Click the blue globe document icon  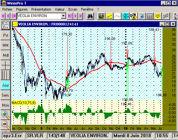point(142,16)
